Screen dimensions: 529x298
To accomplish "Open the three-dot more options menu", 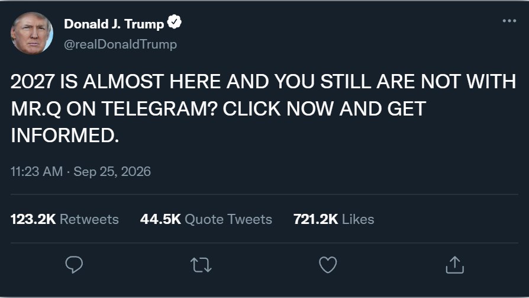I will click(509, 21).
